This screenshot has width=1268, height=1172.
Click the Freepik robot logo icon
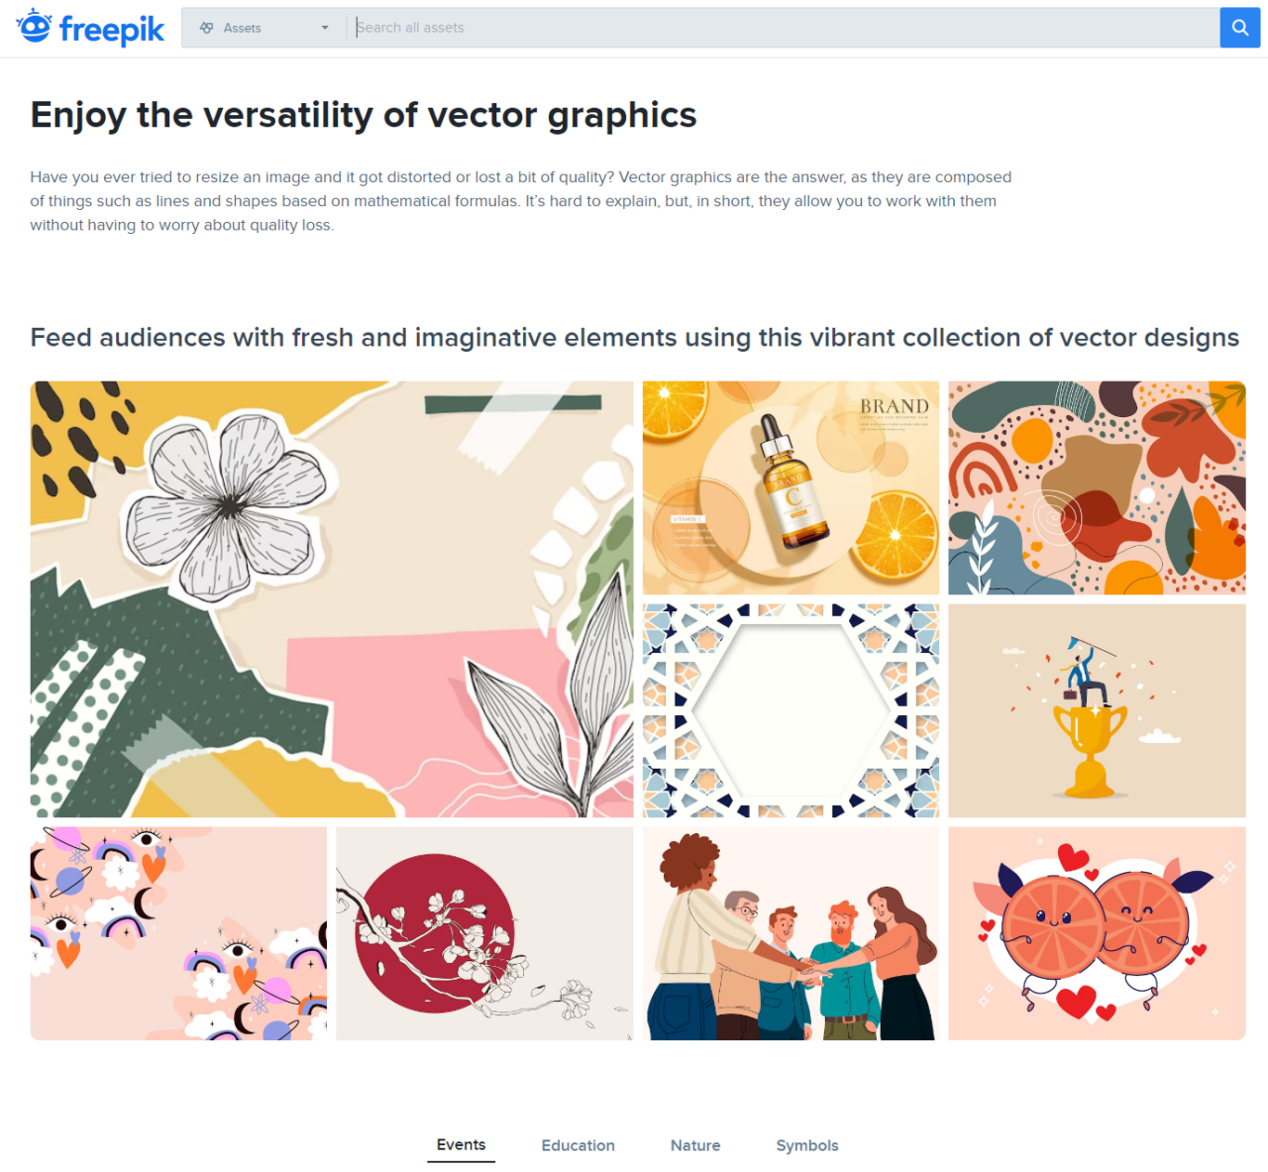click(33, 27)
